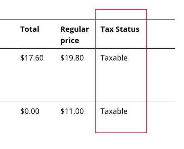Click Taxable in the second row
Screen dimensions: 184x149
point(114,111)
